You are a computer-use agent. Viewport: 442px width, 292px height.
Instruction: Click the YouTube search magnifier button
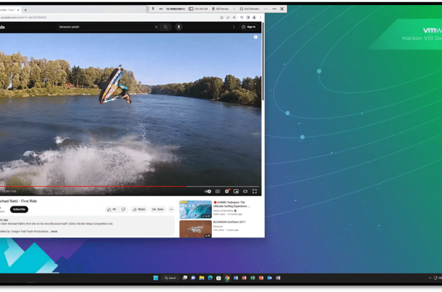(165, 27)
